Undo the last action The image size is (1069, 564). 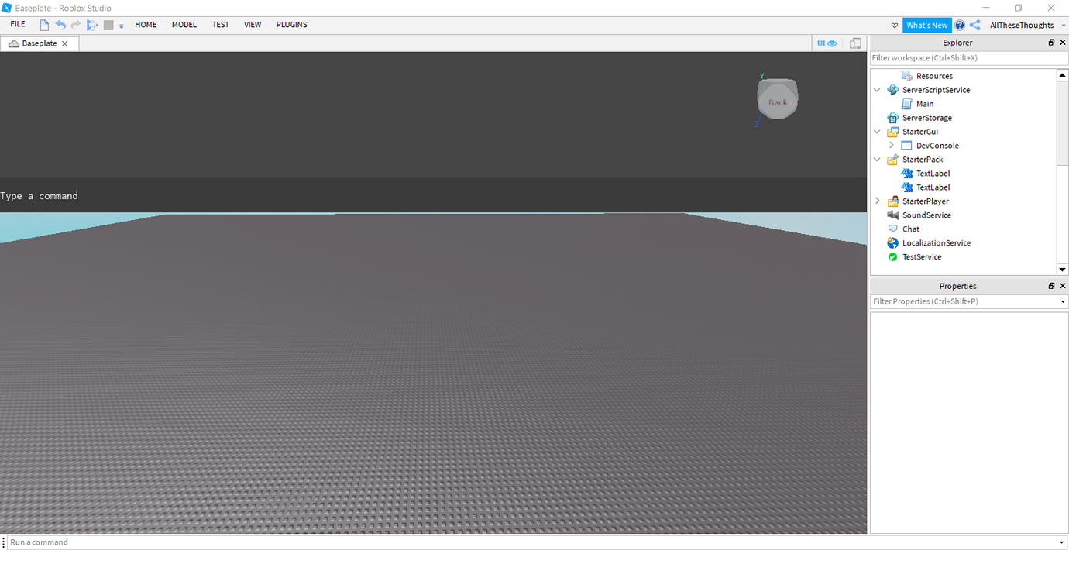coord(60,25)
